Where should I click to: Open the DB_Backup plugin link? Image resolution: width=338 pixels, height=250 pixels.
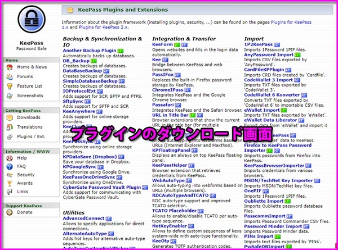click(x=76, y=61)
